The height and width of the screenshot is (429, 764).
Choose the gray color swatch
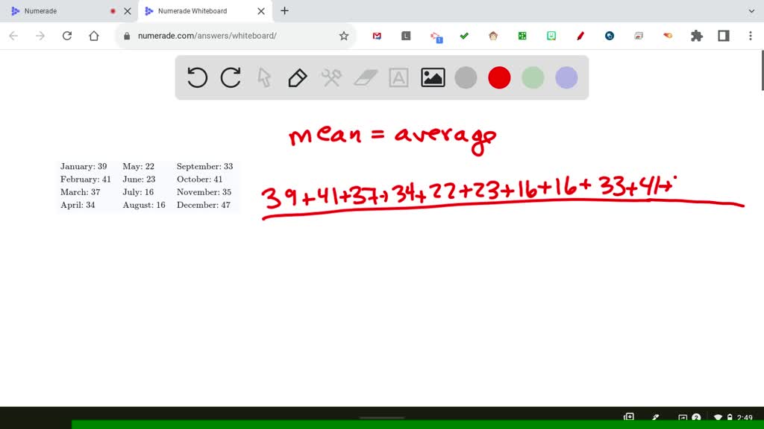point(466,77)
